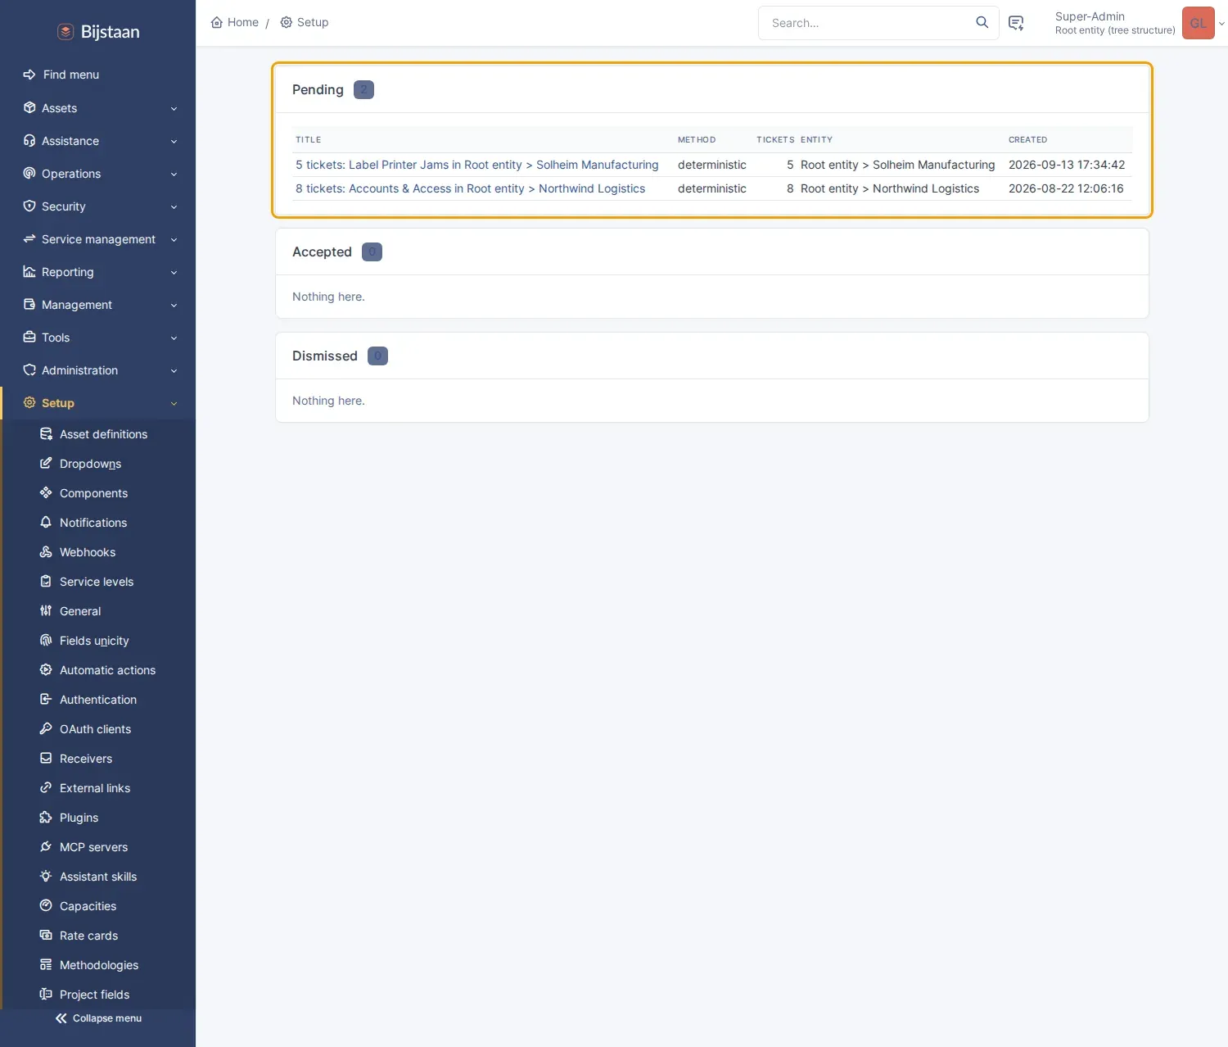Open Authentication setup page

(98, 700)
